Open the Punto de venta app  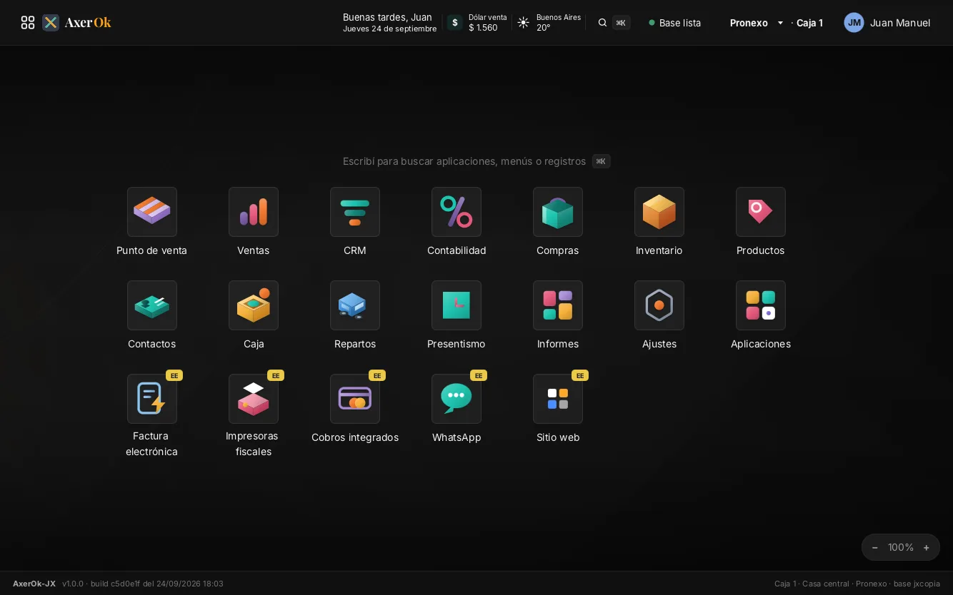(x=152, y=212)
